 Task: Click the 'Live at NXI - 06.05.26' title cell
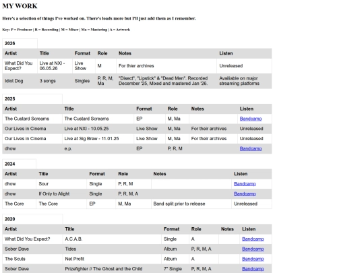pyautogui.click(x=55, y=66)
